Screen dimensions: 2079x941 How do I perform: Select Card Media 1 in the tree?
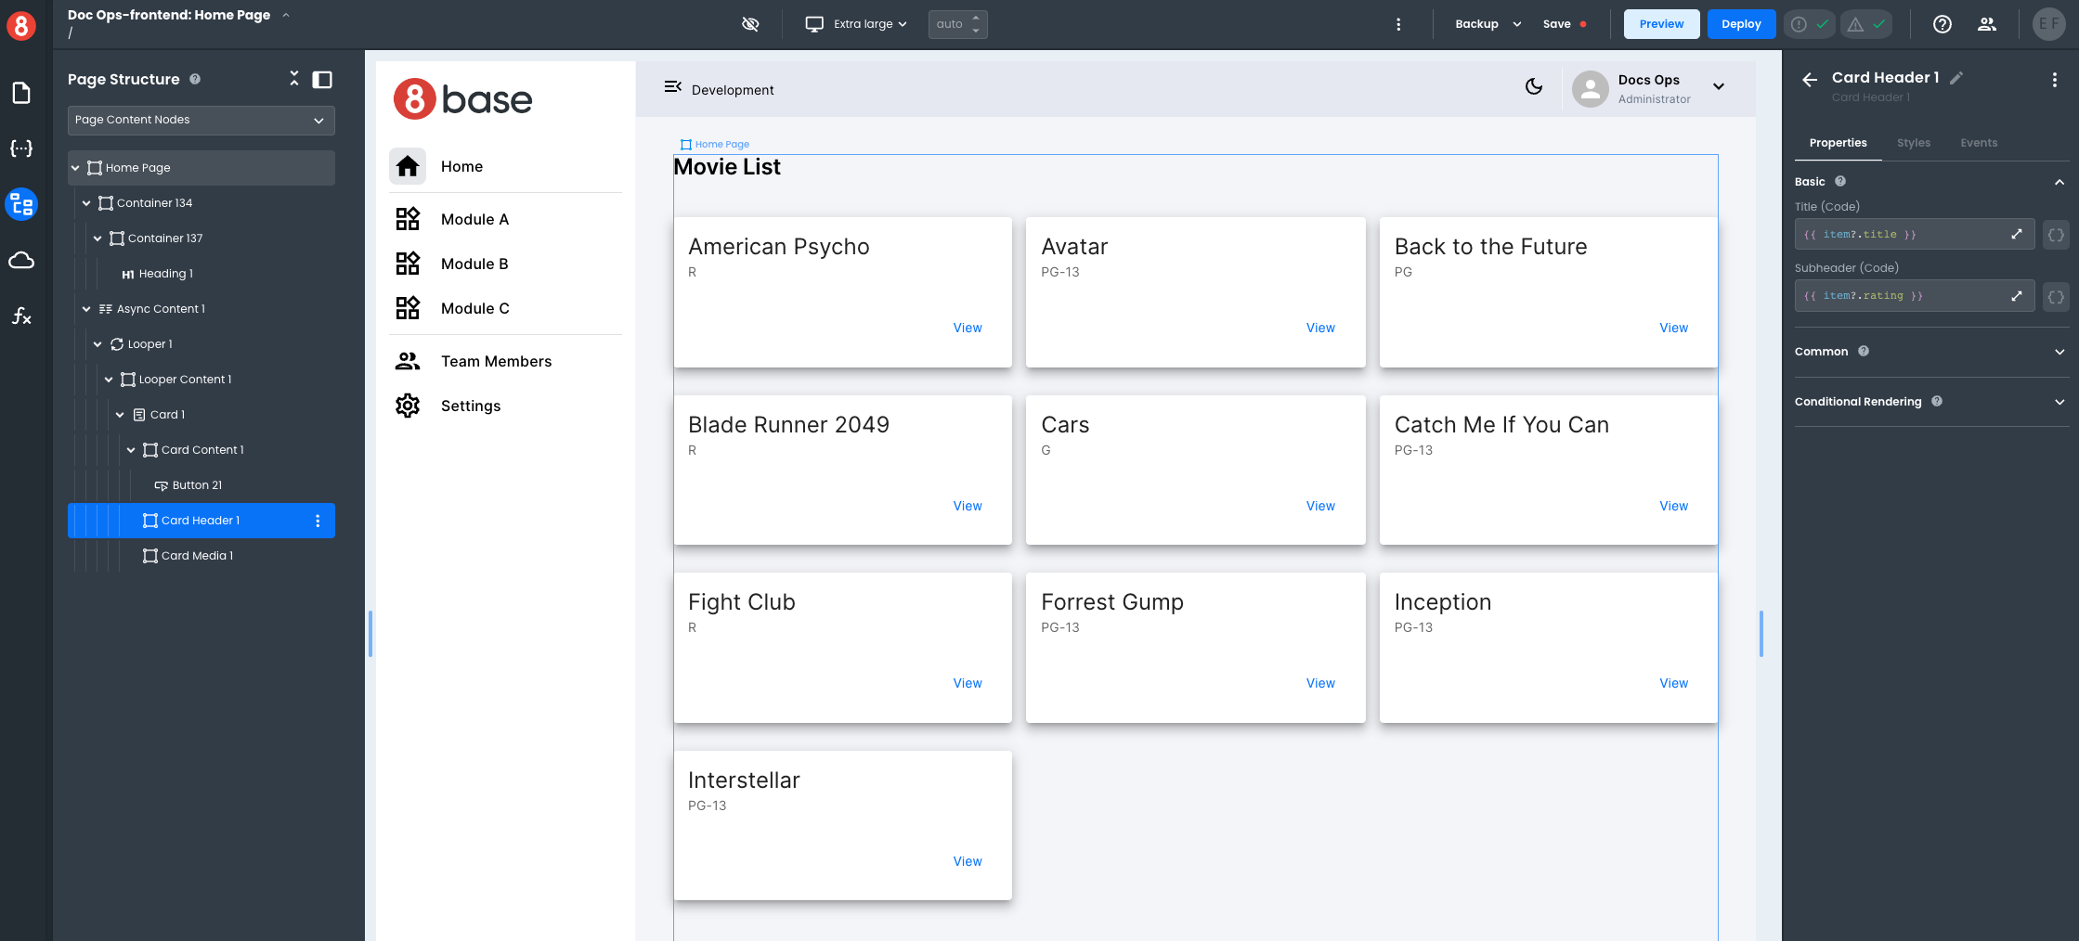[x=197, y=556]
